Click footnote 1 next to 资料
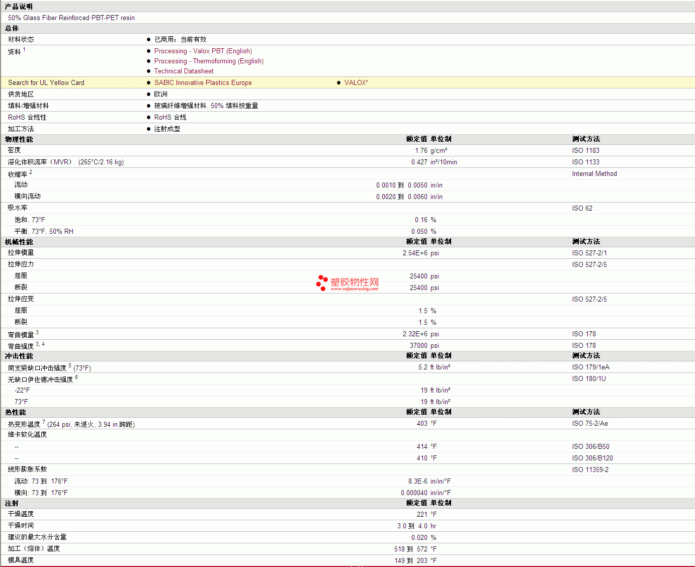The width and height of the screenshot is (695, 567). [24, 49]
